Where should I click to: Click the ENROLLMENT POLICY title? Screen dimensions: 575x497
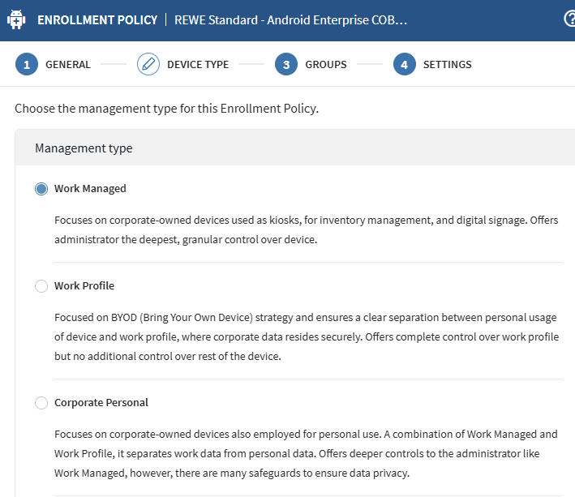[97, 19]
